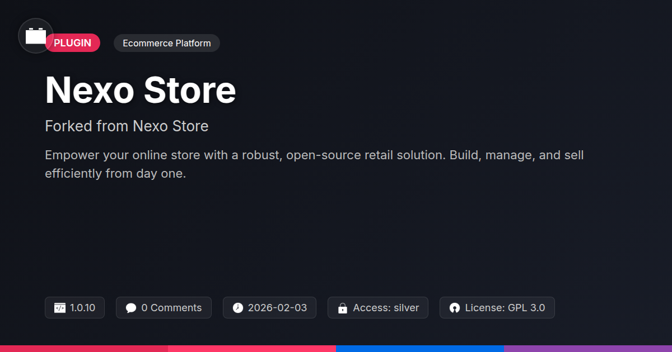Open the Ecommerce Platform category tag

(167, 43)
